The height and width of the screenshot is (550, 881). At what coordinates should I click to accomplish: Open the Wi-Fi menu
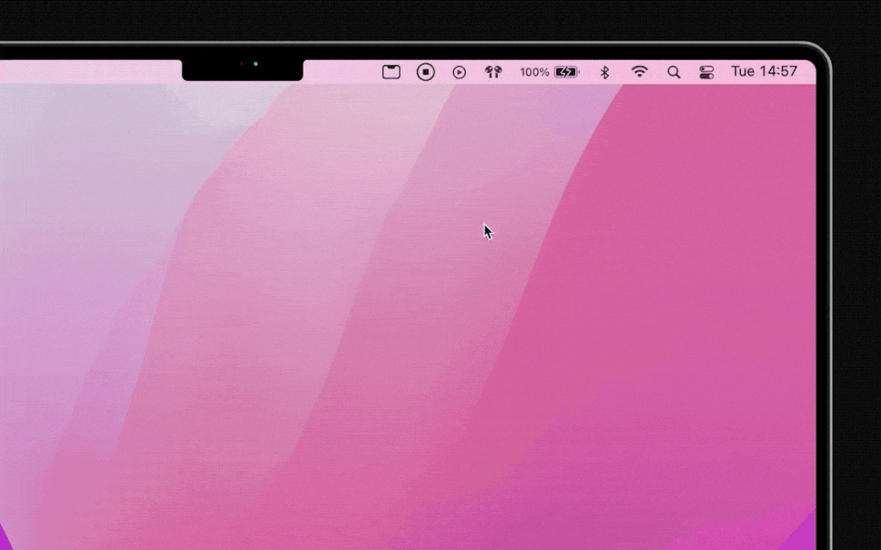(x=640, y=71)
